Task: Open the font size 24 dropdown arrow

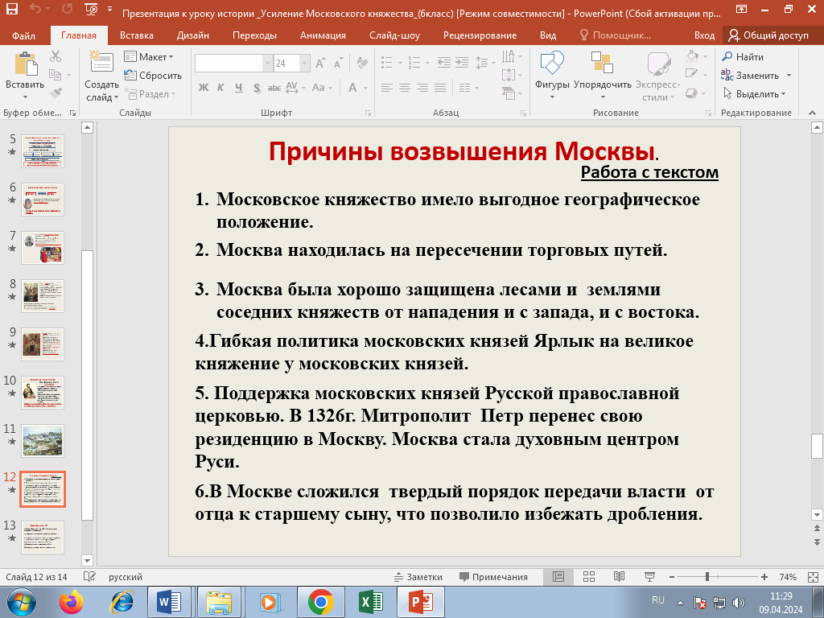Action: pos(304,63)
